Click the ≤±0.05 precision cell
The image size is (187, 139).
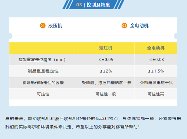tap(106, 60)
